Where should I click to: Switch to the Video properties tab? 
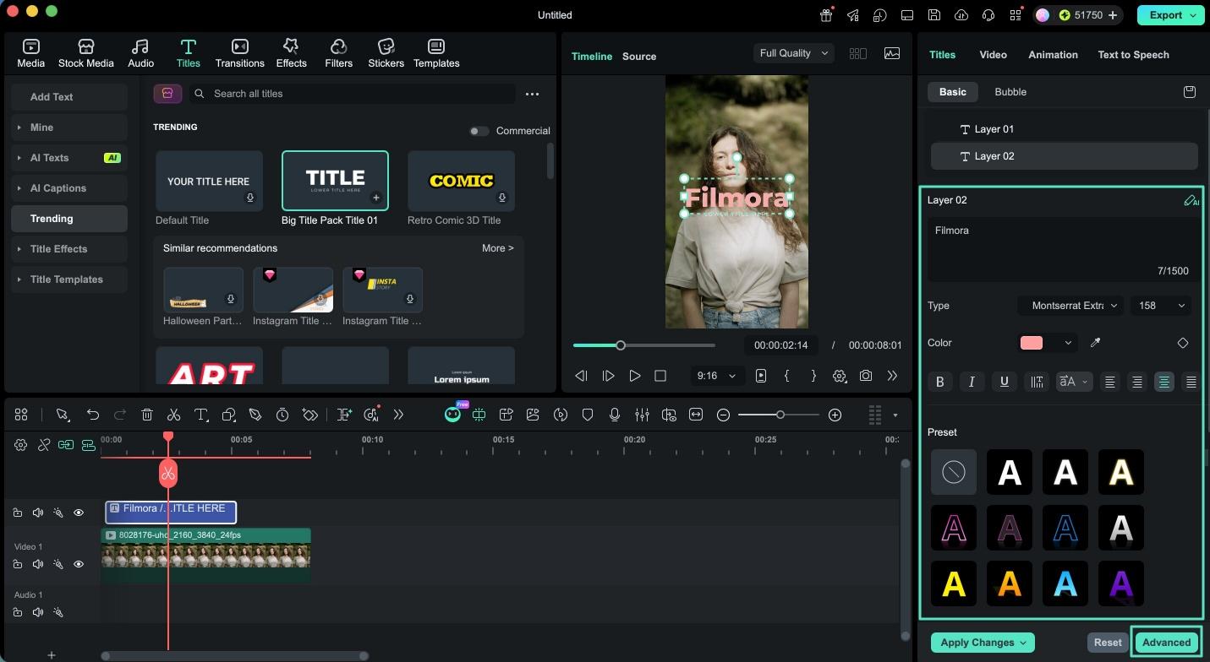click(993, 55)
